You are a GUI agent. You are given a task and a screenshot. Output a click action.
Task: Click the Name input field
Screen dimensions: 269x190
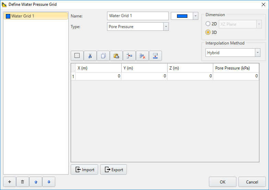(138, 16)
